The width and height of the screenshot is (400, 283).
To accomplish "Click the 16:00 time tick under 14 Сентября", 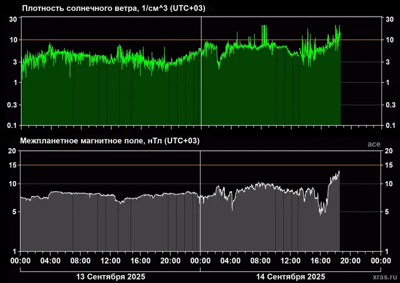I will tap(320, 260).
